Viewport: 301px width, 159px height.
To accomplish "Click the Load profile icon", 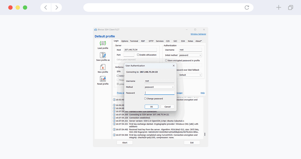I will [x=103, y=43].
